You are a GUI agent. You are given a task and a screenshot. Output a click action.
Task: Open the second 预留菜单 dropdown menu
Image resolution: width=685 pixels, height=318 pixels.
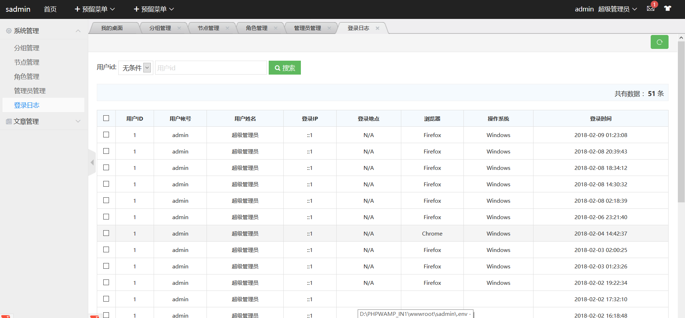point(154,9)
